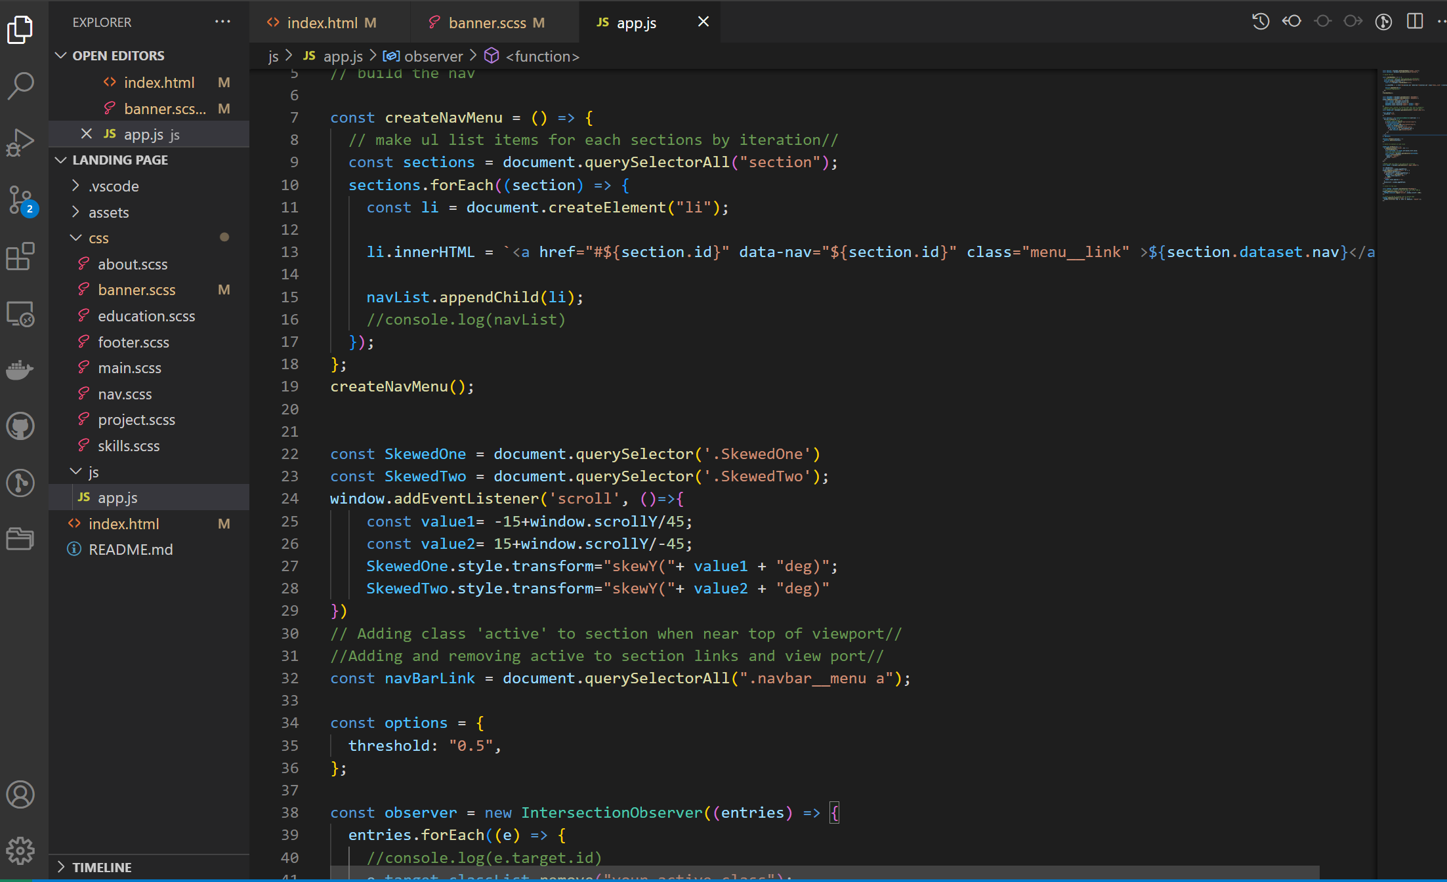Switch to the banner.scss tab

click(x=487, y=23)
